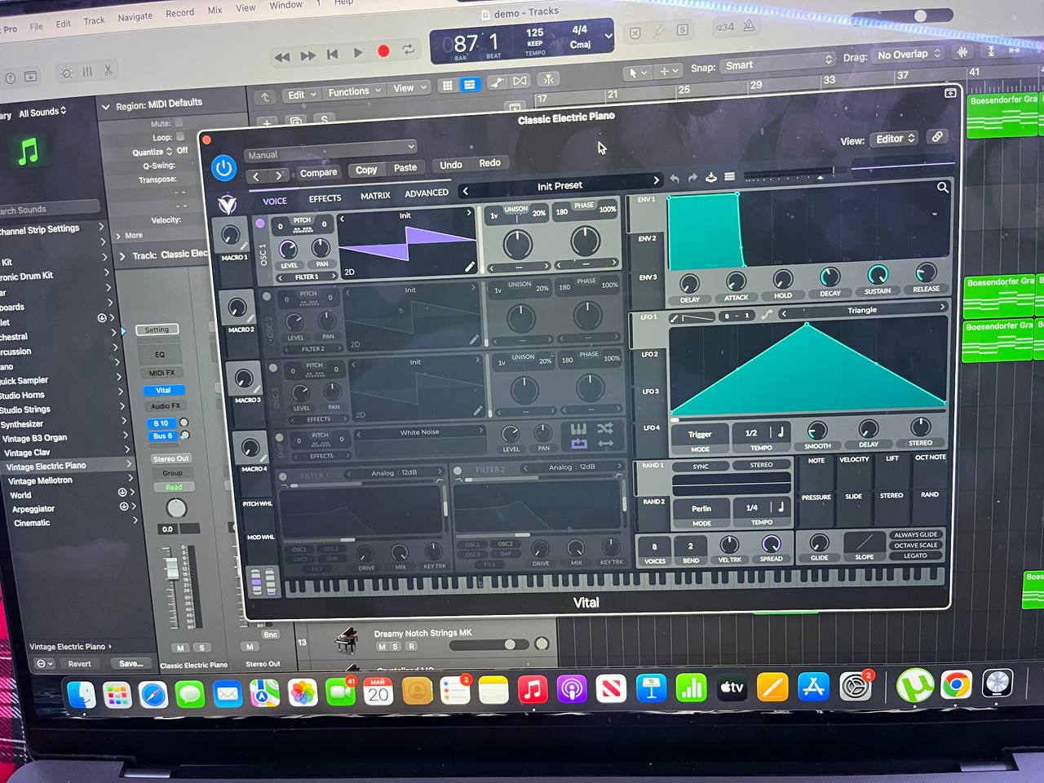The image size is (1044, 783).
Task: Toggle the Vital plugin power button
Action: (x=223, y=168)
